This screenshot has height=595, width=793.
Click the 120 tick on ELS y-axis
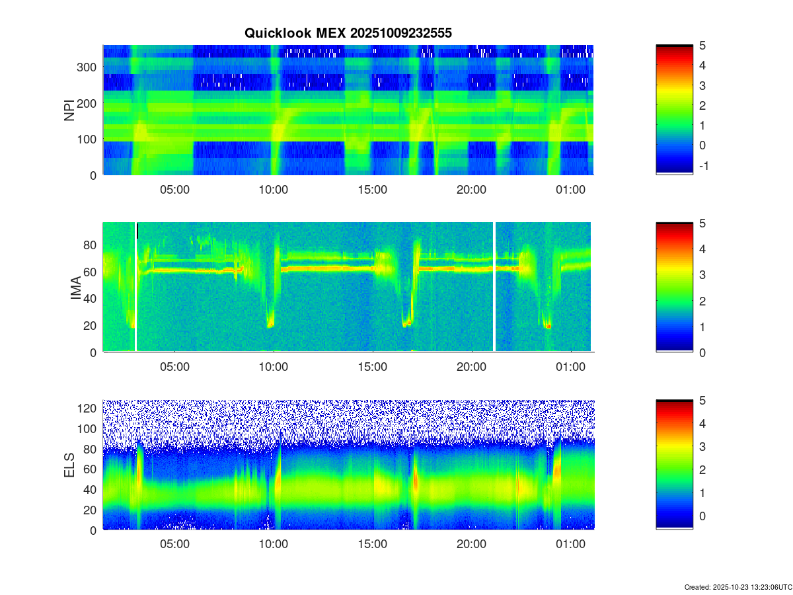pos(89,409)
